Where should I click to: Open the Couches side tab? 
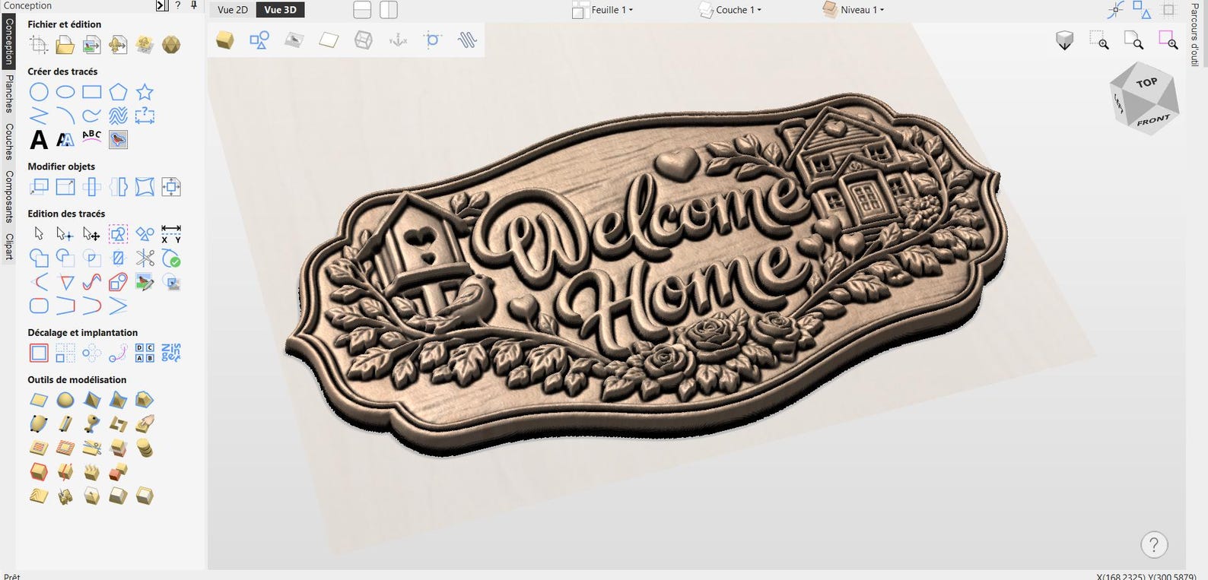click(x=9, y=141)
